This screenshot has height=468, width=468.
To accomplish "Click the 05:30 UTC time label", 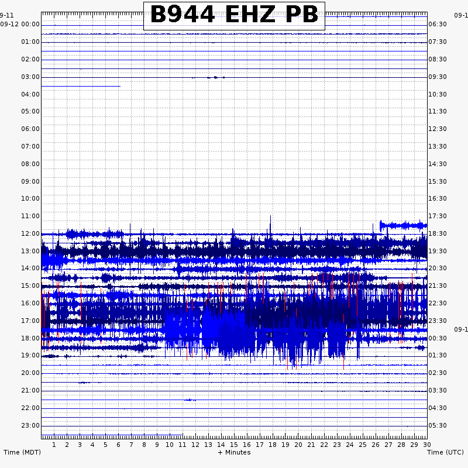I will coord(438,426).
